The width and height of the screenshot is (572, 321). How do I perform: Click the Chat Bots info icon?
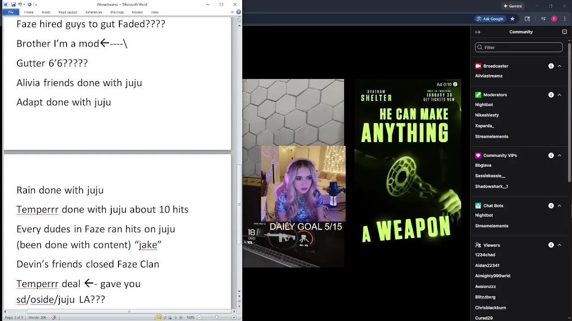tap(551, 206)
